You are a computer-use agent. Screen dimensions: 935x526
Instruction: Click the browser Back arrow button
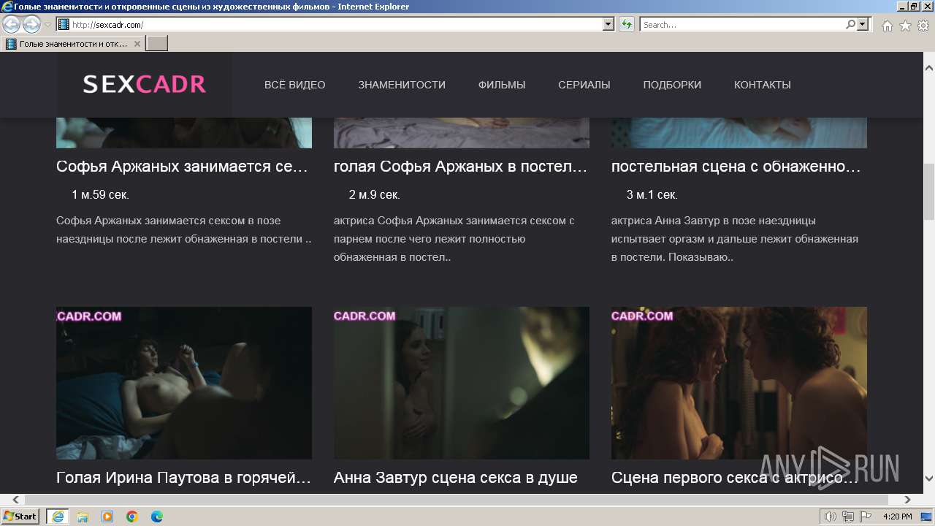click(x=11, y=25)
